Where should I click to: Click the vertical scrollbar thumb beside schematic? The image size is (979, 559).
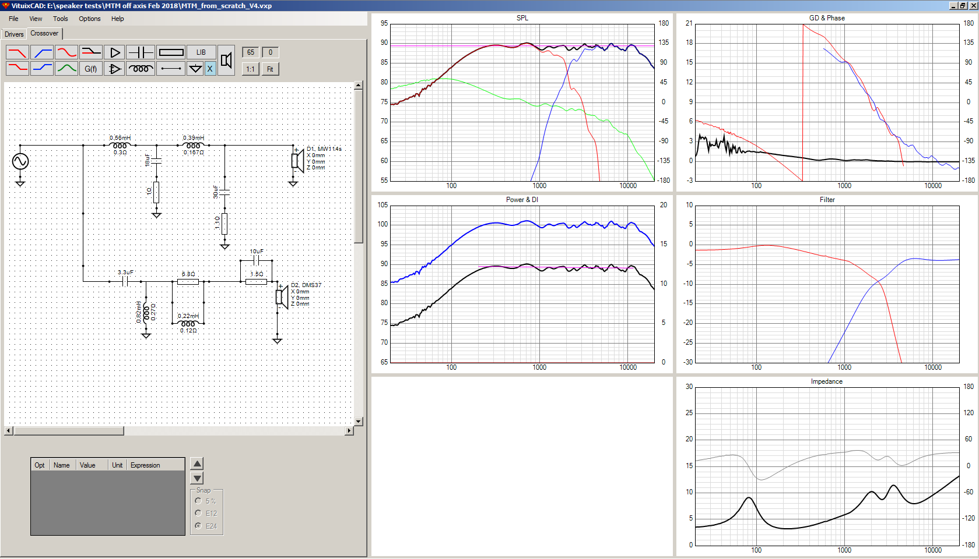[359, 167]
